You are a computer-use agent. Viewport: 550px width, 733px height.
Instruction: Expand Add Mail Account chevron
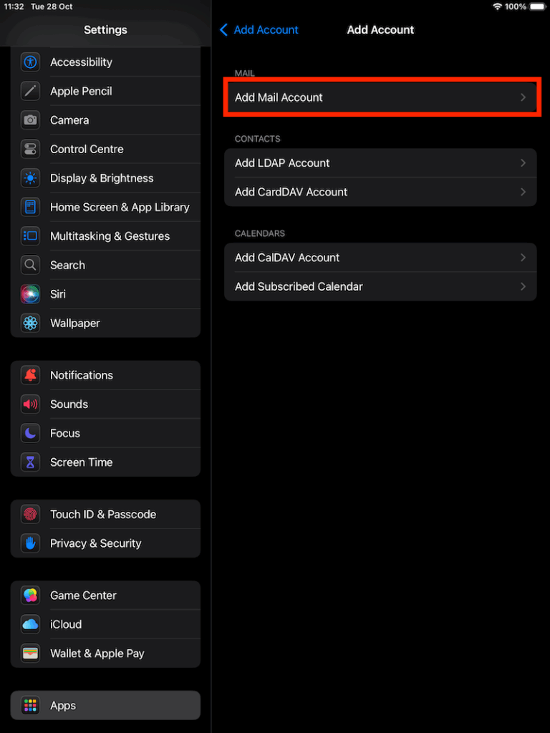click(x=523, y=97)
